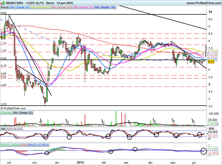Open the www.ProRealTime.com link at top right
Image resolution: width=222 pixels, height=165 pixels.
(203, 3)
